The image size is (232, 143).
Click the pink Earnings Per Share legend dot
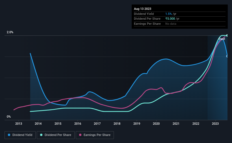coord(80,135)
